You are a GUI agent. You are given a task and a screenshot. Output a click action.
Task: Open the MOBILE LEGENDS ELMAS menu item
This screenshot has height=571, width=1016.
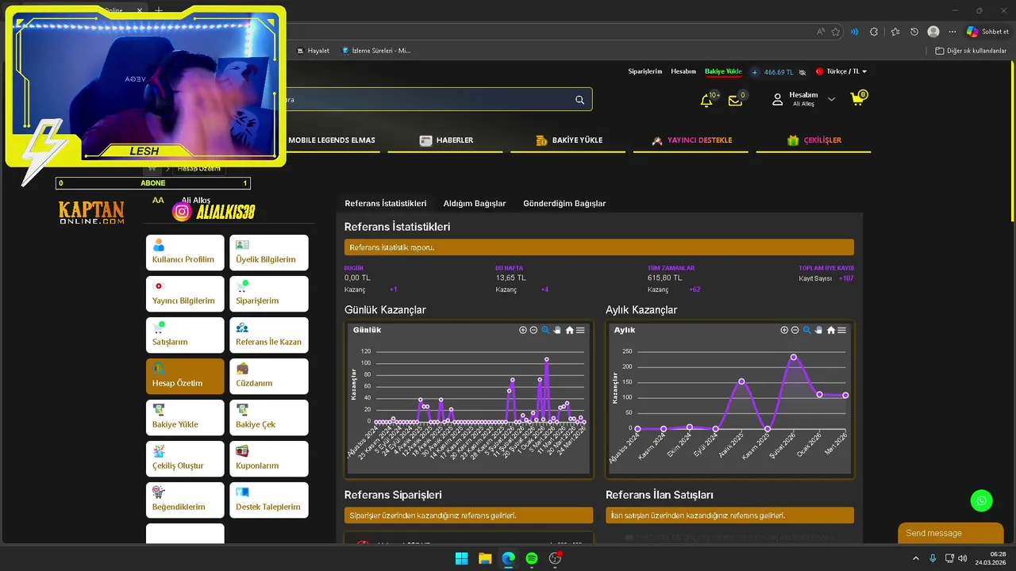click(331, 140)
